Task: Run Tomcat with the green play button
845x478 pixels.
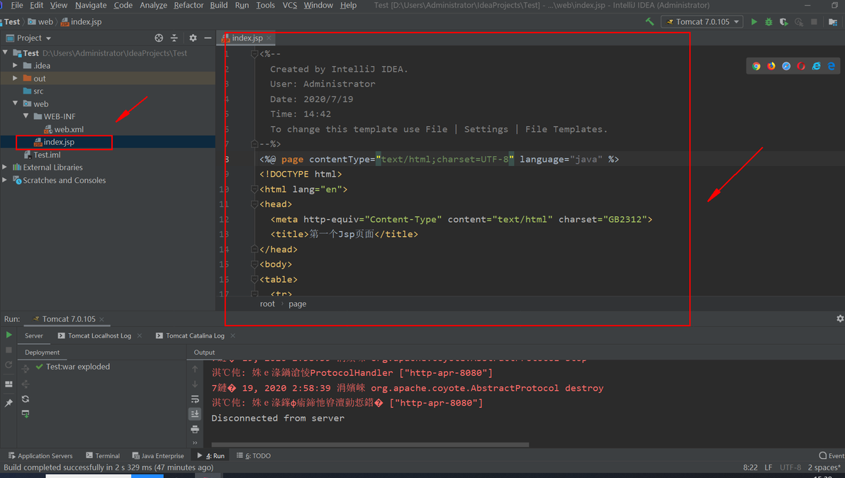Action: pos(754,21)
